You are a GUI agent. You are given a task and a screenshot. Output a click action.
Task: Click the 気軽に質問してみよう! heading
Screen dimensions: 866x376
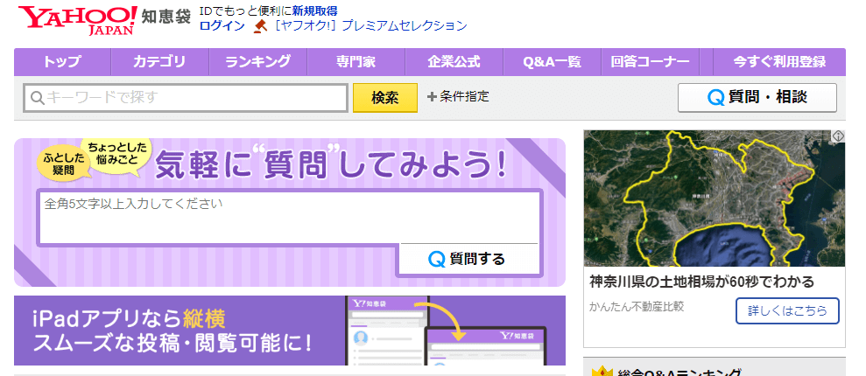point(330,164)
